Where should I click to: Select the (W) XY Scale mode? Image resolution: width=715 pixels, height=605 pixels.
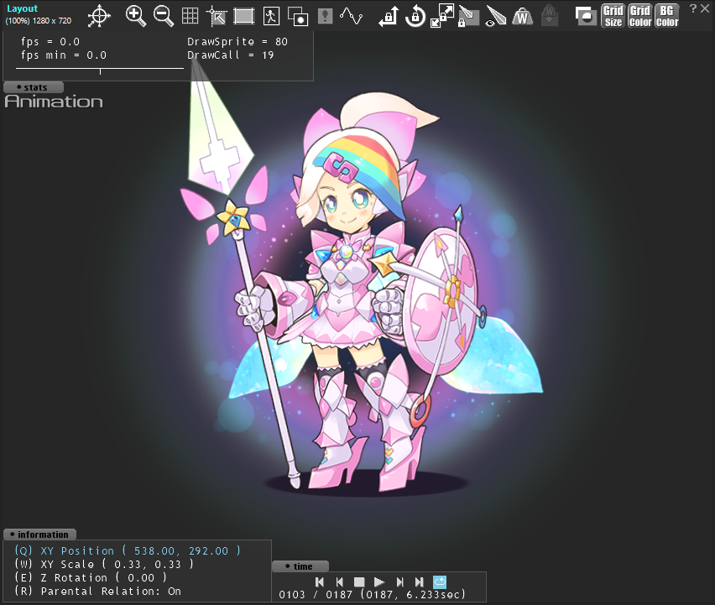click(104, 565)
